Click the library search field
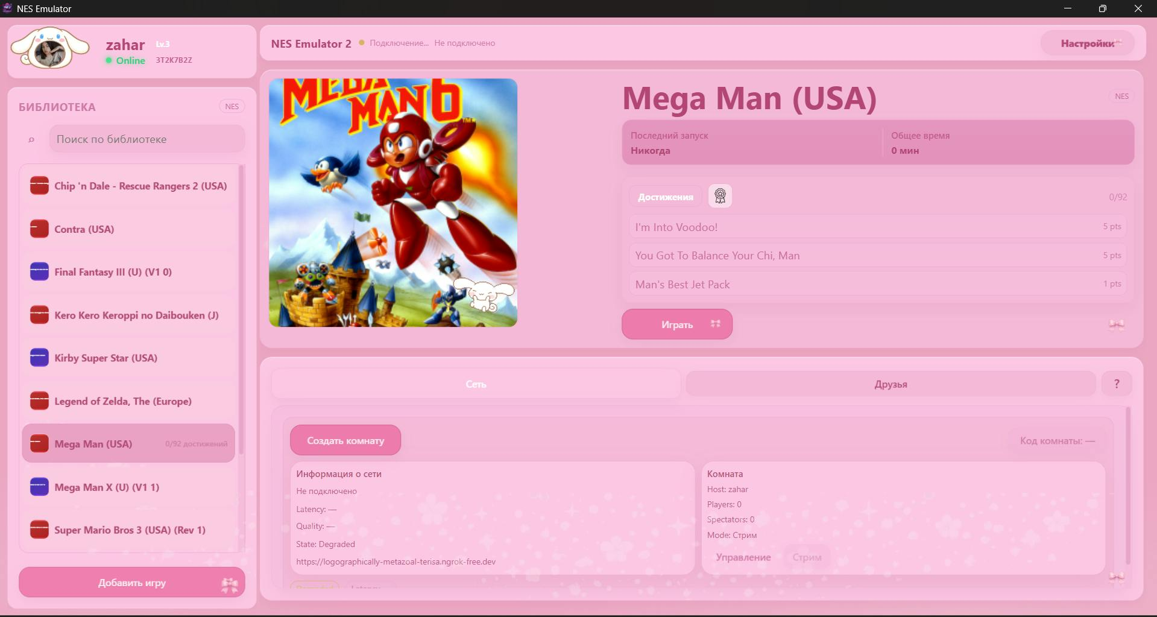This screenshot has width=1157, height=617. 147,139
